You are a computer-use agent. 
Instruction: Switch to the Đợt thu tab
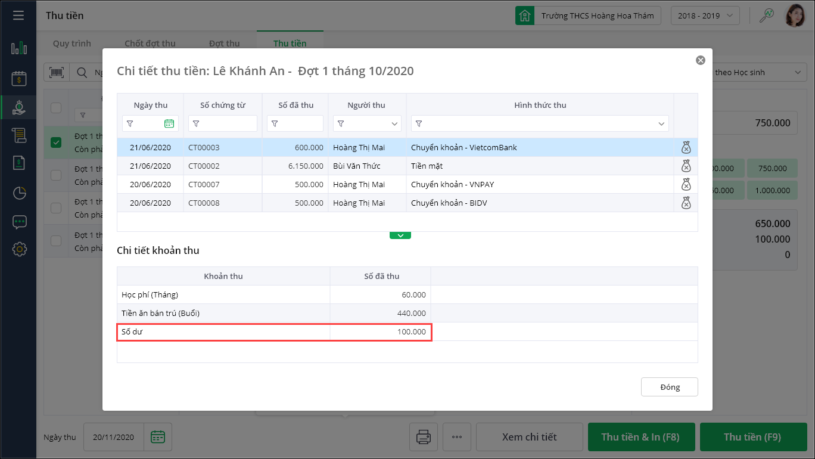[x=225, y=44]
